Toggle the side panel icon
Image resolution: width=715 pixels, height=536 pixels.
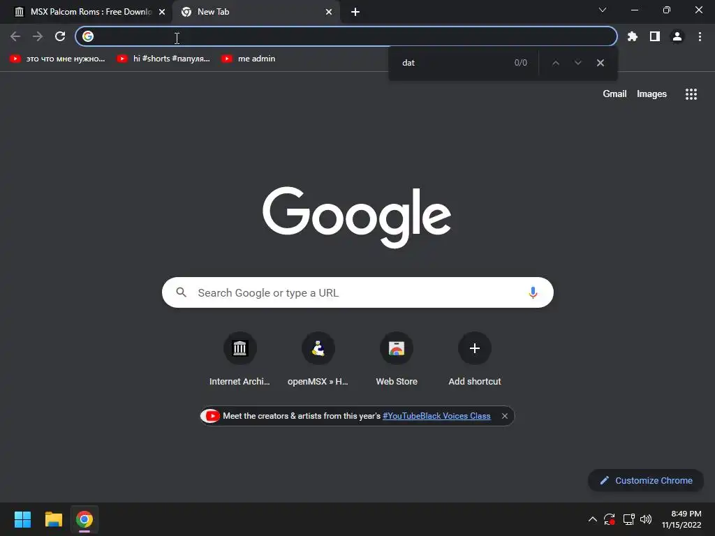(655, 36)
